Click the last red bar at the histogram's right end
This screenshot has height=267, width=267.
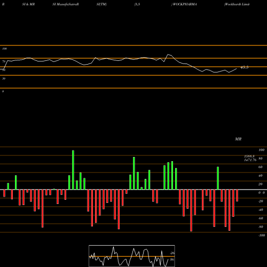pos(237,195)
